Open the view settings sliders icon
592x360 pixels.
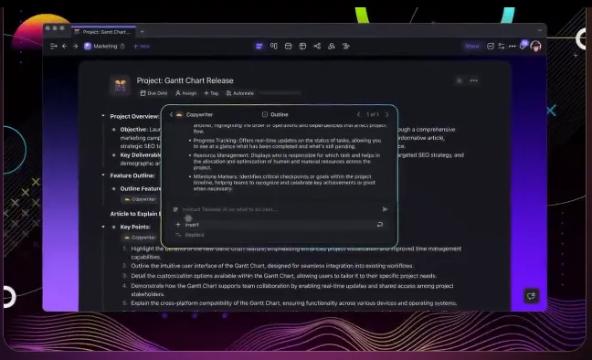(502, 46)
